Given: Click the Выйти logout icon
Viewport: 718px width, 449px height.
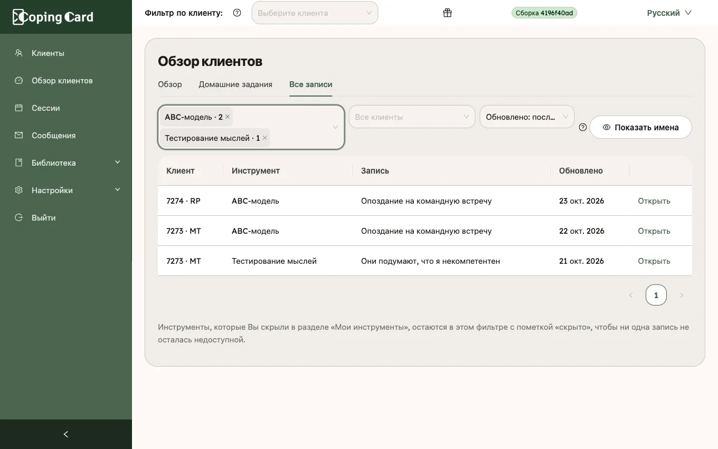Looking at the screenshot, I should coord(19,217).
